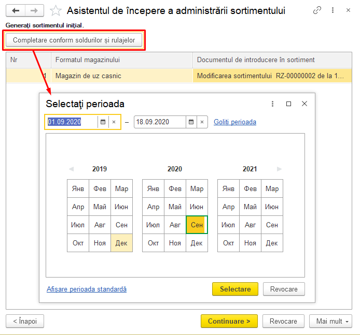Select the Magazin de uz casnic row
Viewport: 360px width, 335px height.
click(88, 76)
